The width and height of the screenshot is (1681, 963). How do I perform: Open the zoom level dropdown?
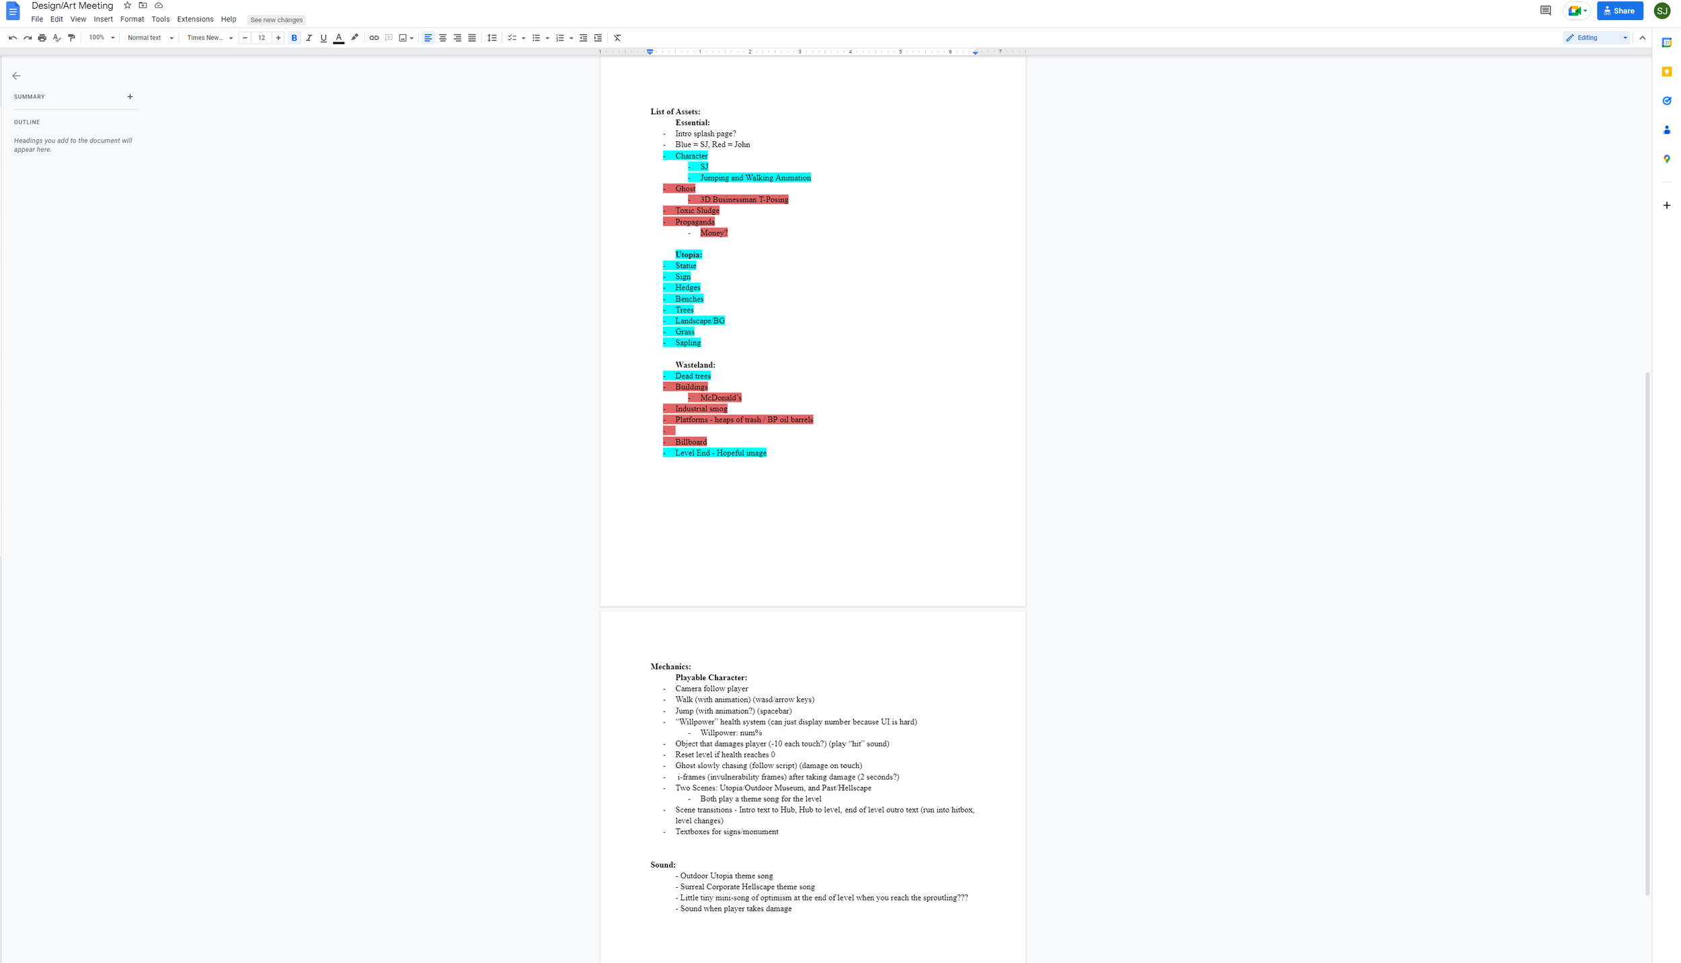(x=102, y=38)
